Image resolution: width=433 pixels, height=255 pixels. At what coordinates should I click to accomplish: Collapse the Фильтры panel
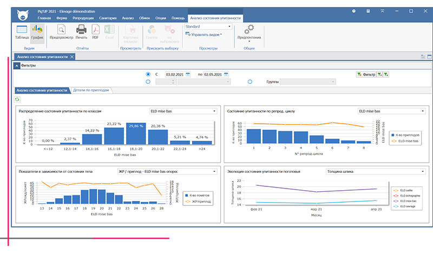click(17, 65)
